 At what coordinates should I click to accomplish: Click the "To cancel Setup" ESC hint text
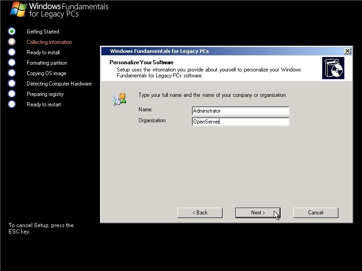(41, 228)
